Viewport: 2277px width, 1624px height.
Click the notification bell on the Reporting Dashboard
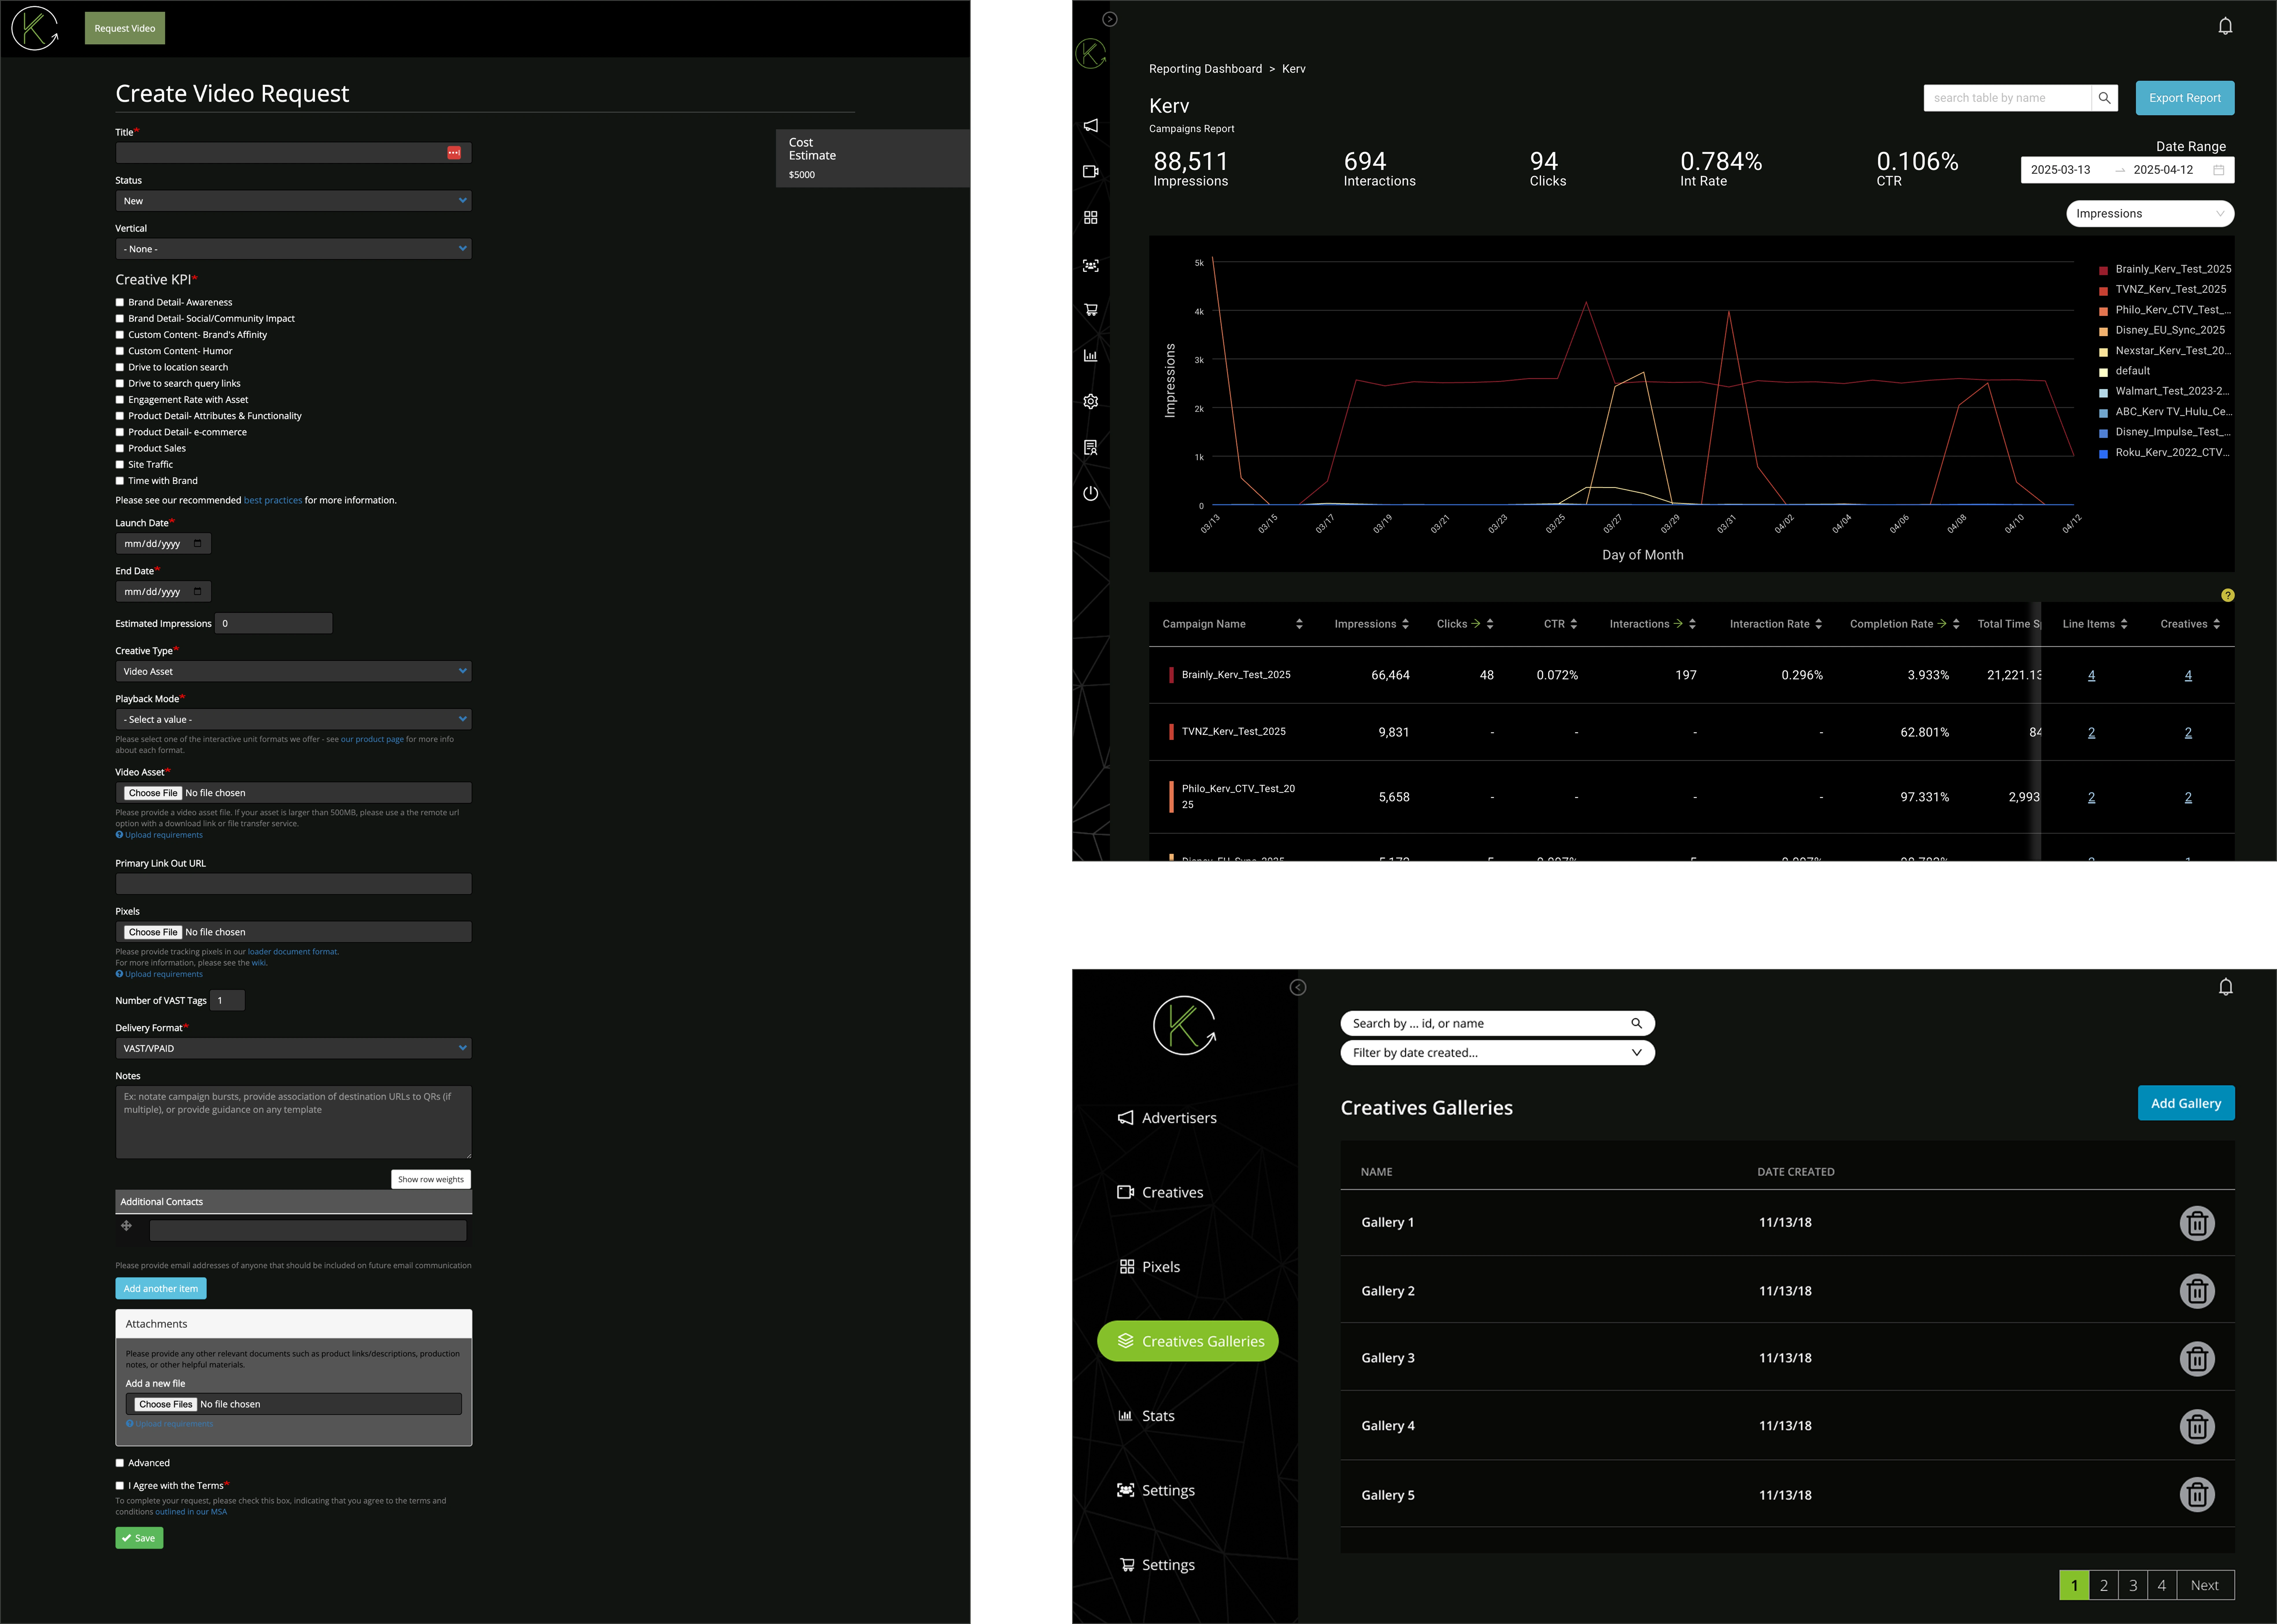[2225, 26]
